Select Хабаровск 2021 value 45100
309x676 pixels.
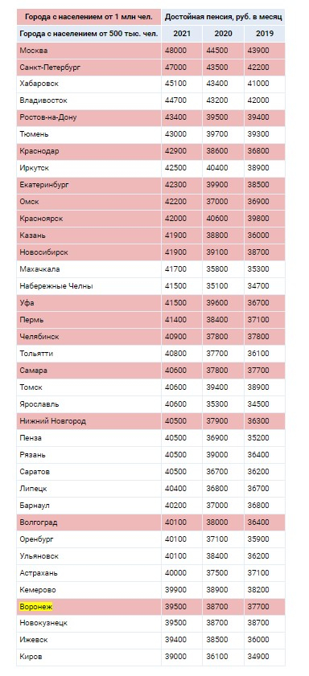click(x=182, y=84)
